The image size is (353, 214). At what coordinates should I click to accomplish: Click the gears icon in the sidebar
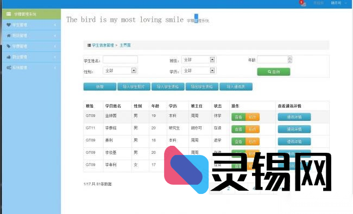[9, 67]
